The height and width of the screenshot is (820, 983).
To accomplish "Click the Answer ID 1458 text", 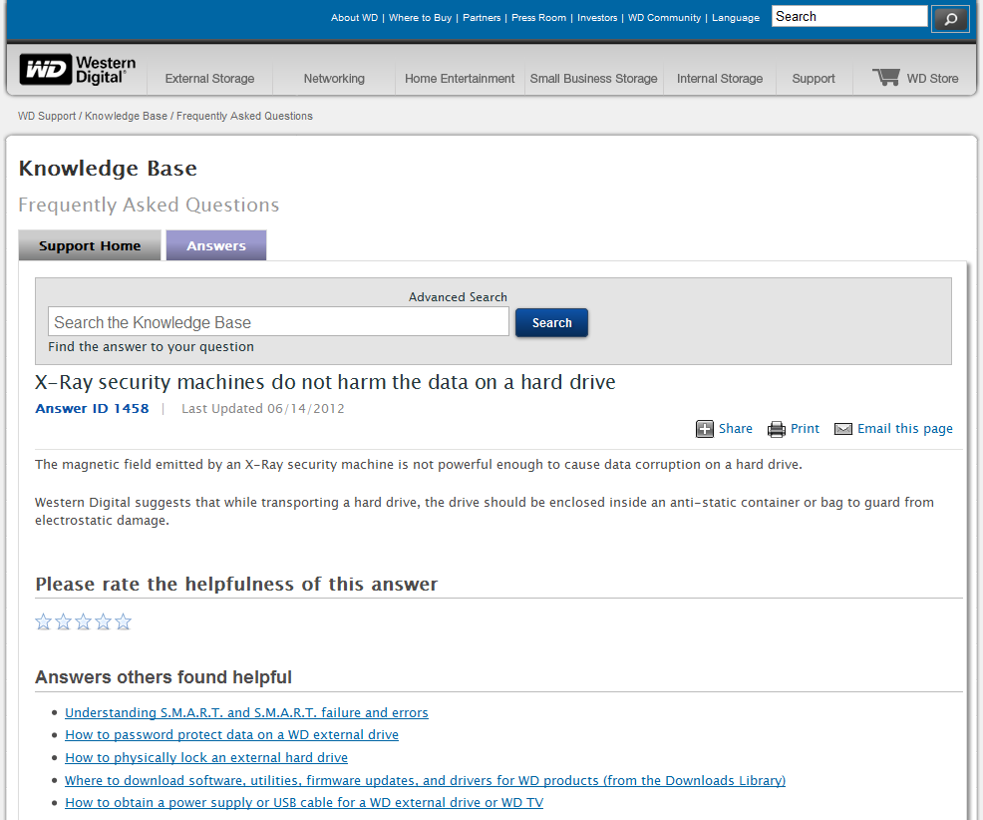I will (x=92, y=408).
